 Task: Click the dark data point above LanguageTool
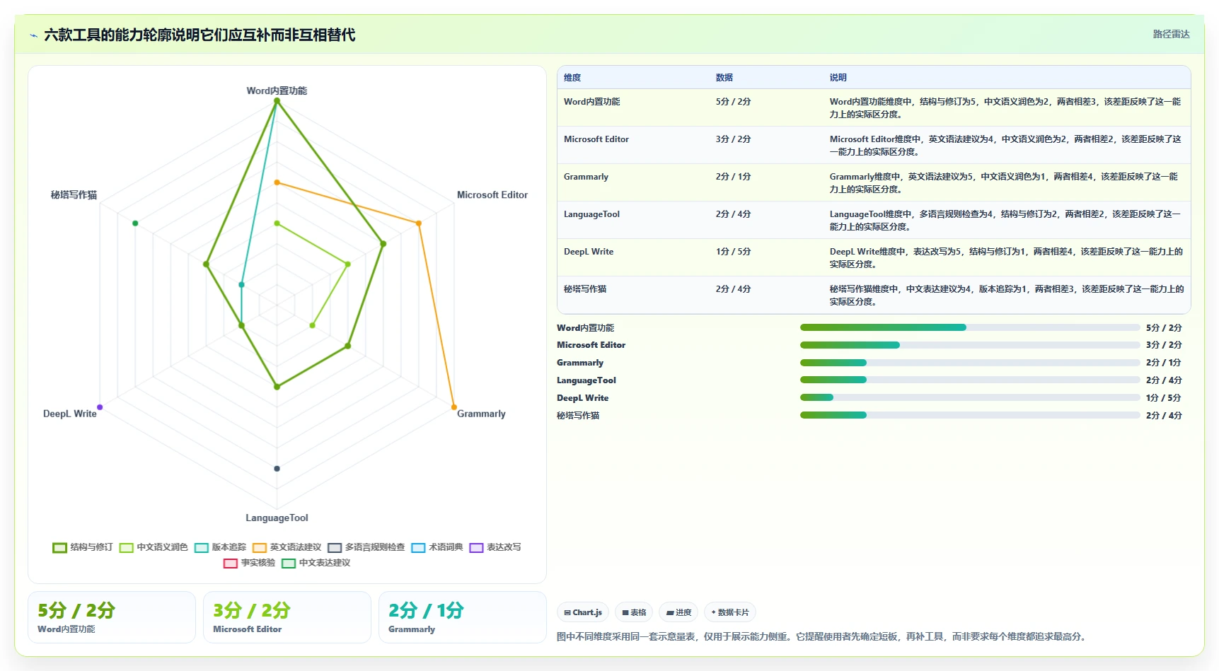coord(277,469)
